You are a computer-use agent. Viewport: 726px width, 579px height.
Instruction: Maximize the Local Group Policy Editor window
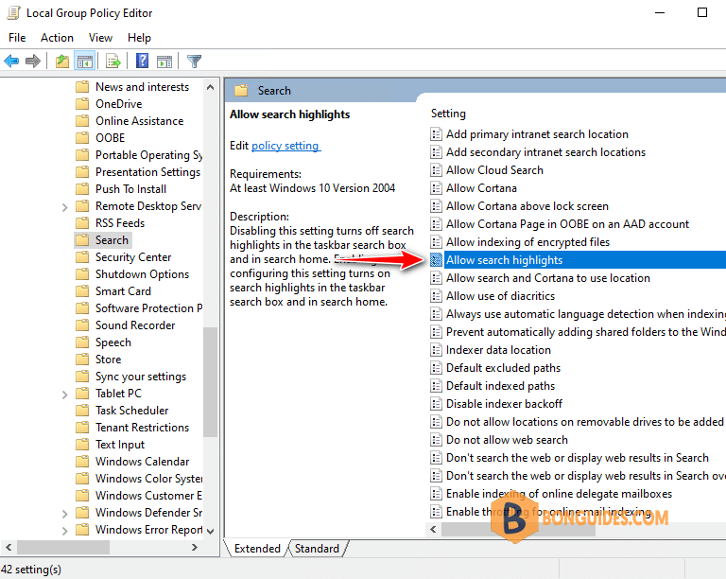point(702,12)
